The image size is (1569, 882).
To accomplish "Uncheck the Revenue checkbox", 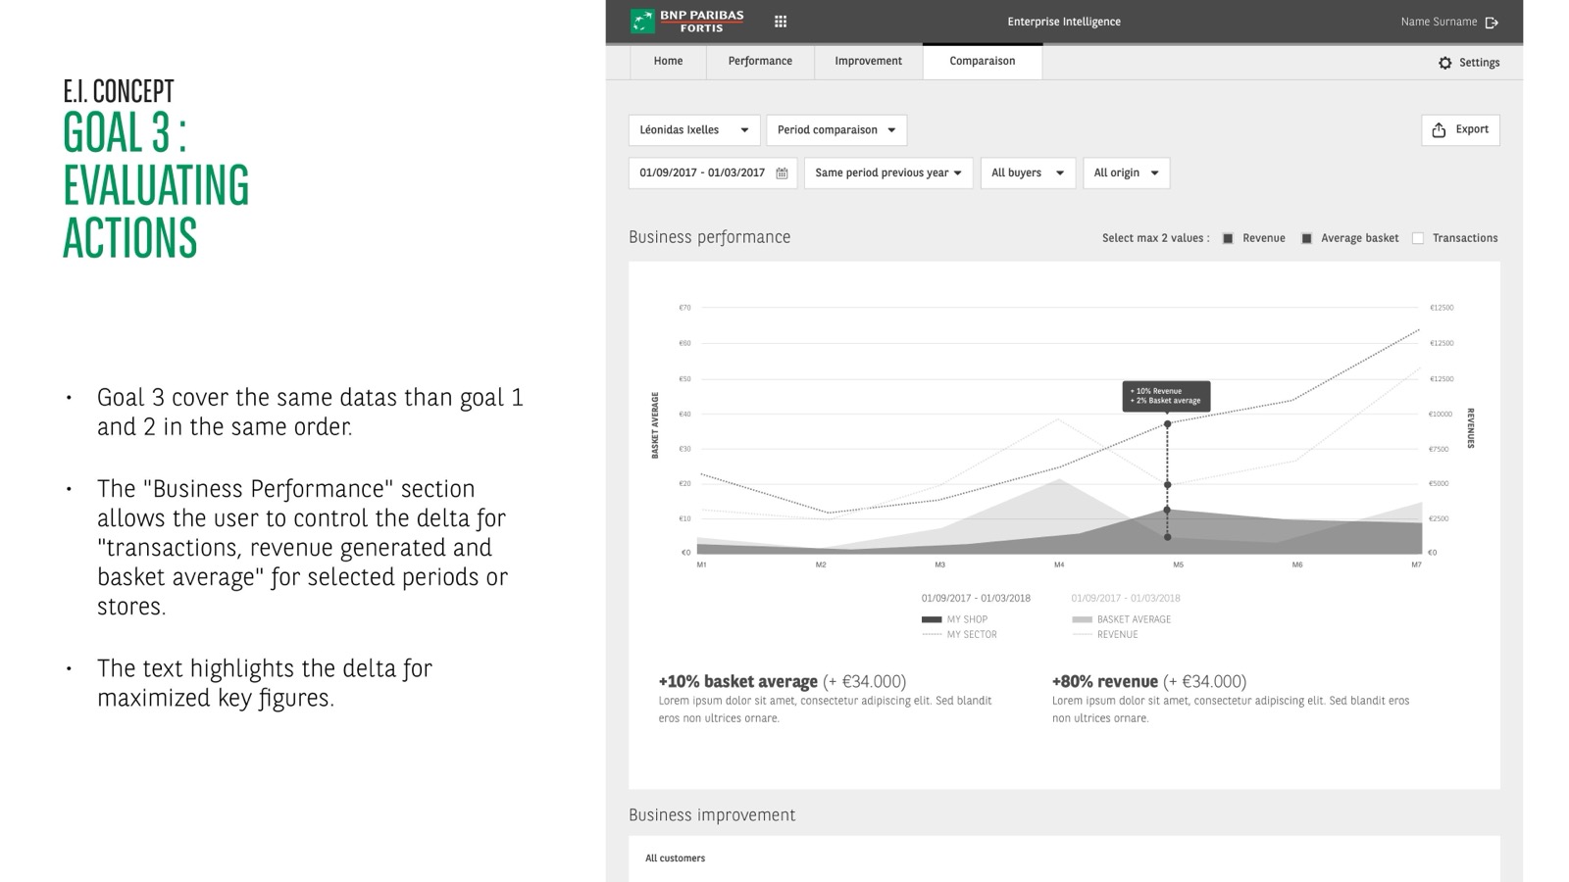I will [1228, 238].
